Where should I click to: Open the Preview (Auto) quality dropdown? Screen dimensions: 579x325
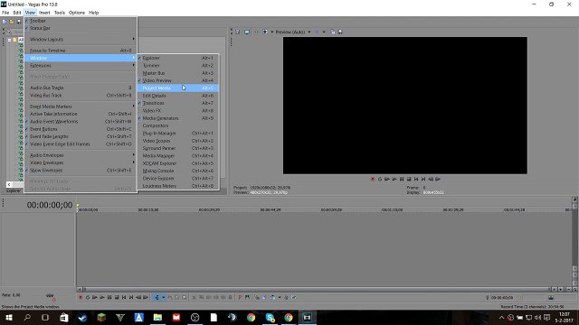click(x=309, y=32)
